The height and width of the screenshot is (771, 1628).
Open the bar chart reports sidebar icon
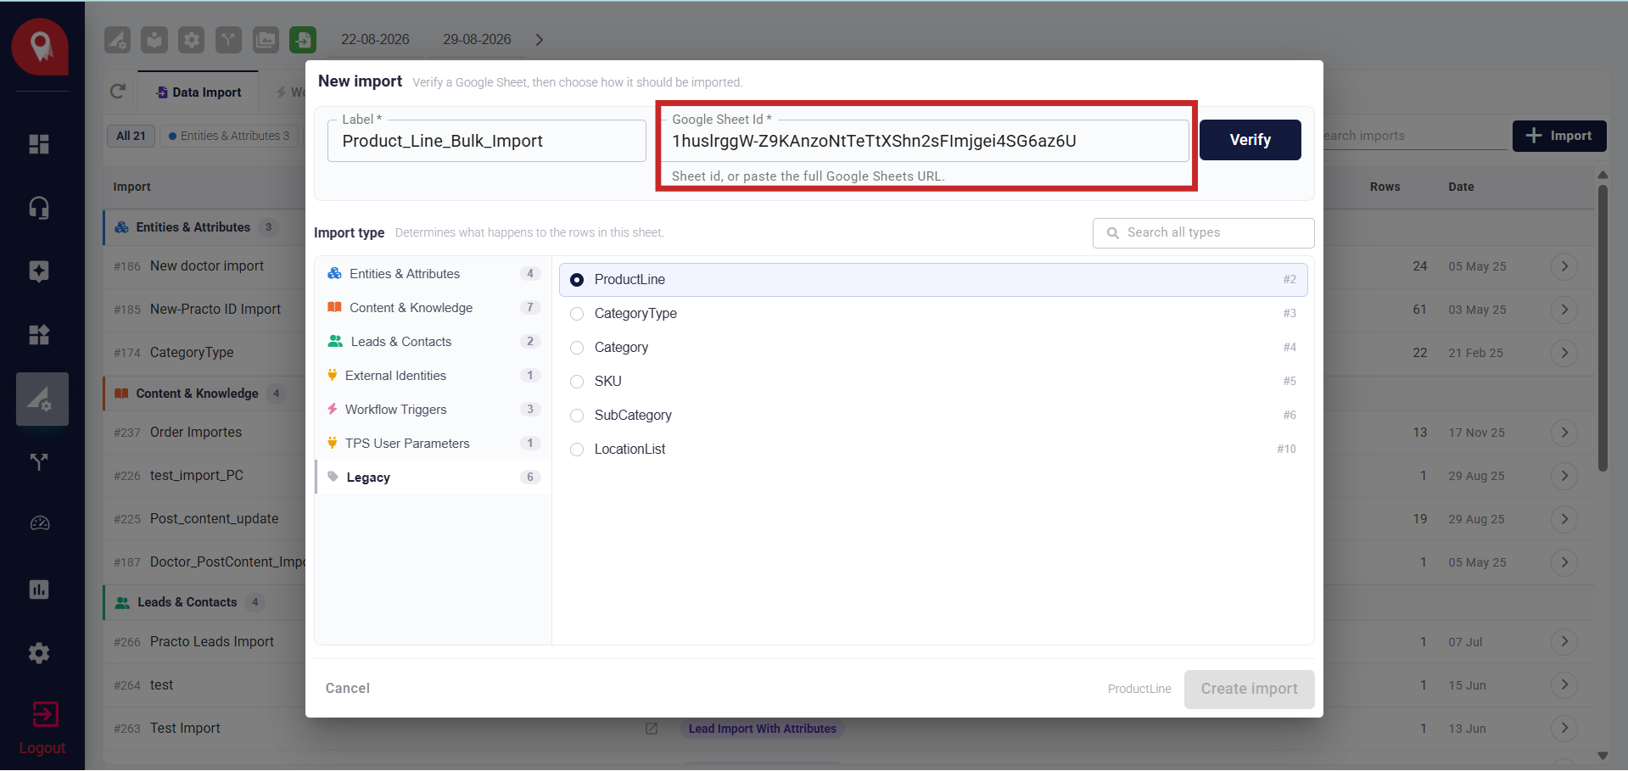click(39, 589)
